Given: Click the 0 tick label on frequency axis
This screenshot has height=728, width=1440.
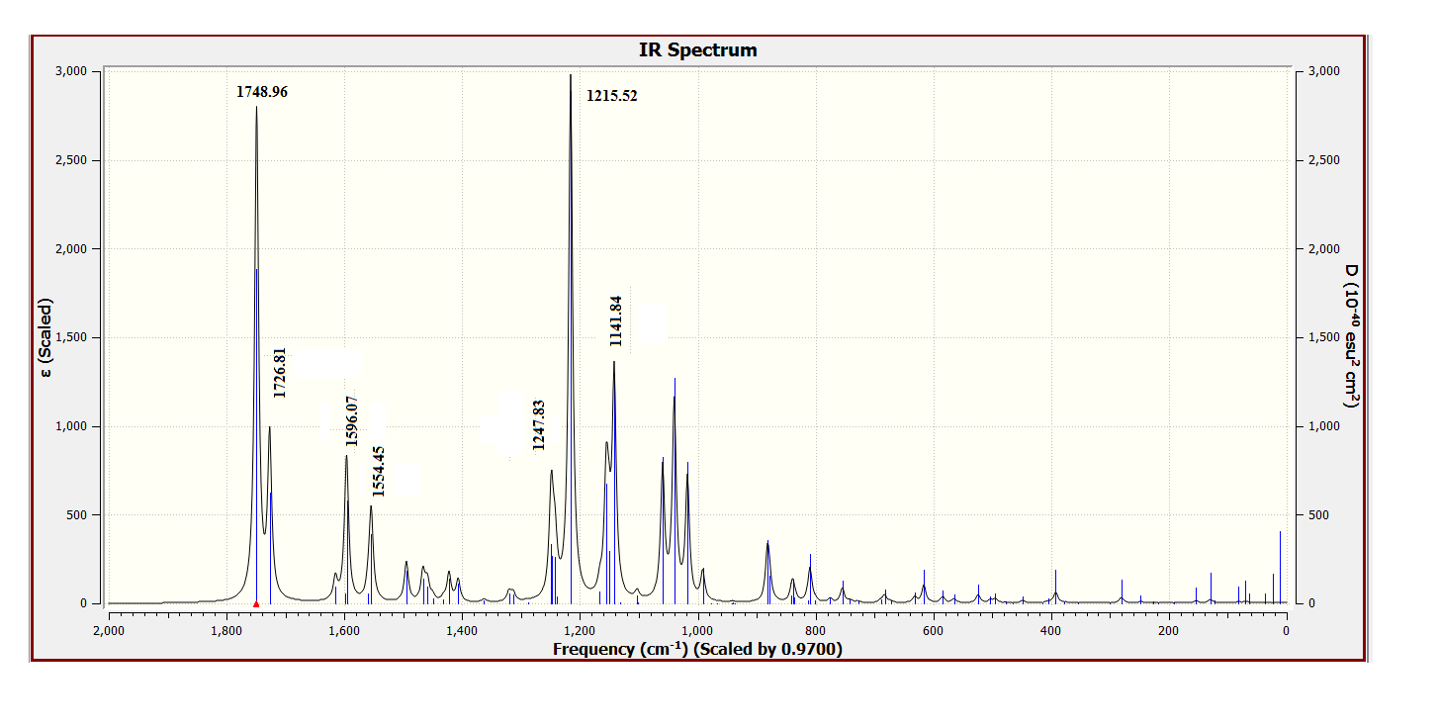Looking at the screenshot, I should click(x=1286, y=631).
